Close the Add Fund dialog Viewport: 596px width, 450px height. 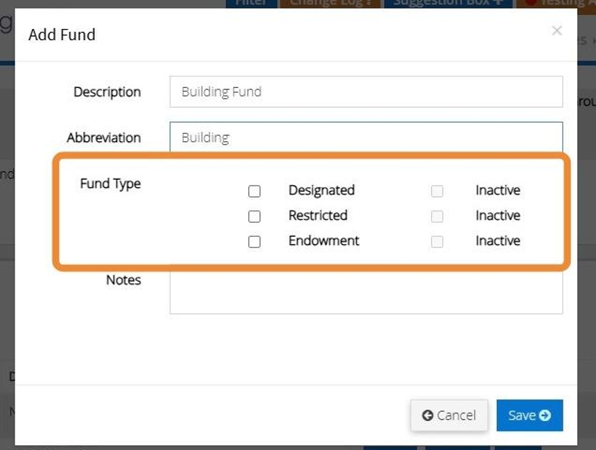tap(556, 30)
